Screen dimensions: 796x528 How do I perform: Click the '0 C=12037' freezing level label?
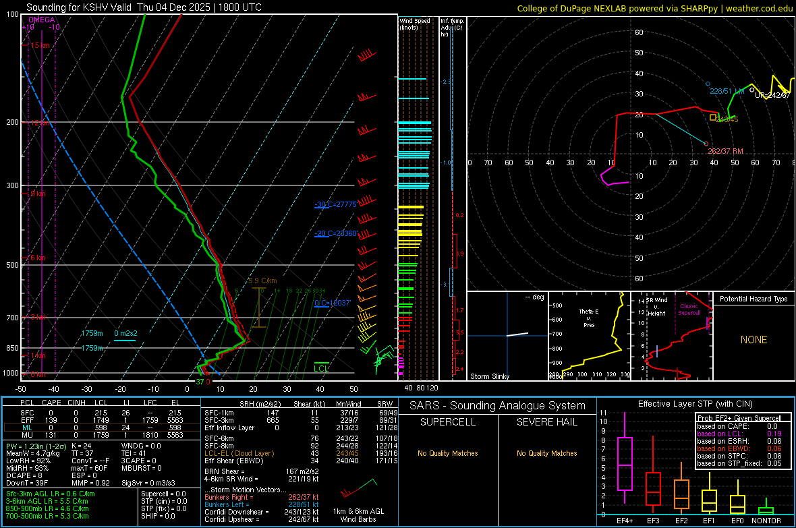[x=333, y=303]
